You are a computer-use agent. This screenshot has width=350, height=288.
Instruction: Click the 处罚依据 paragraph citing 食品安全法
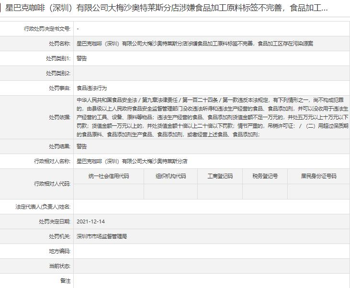click(x=212, y=117)
